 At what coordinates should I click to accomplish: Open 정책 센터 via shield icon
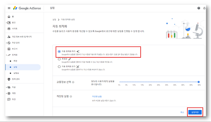click(x=9, y=79)
